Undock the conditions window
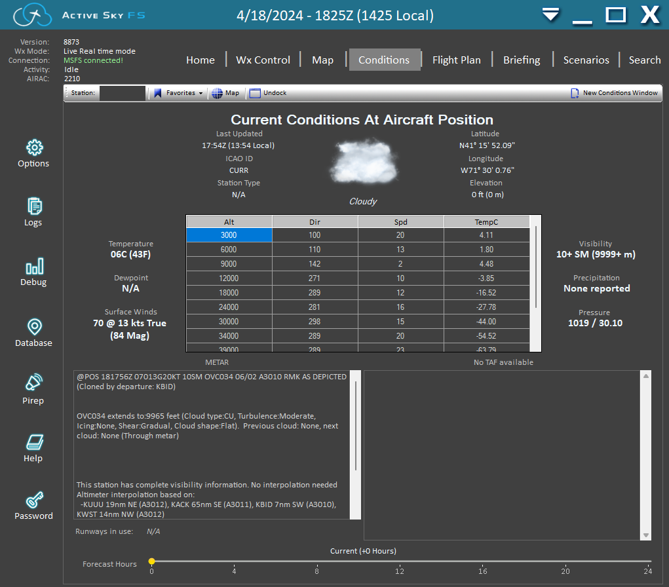Image resolution: width=669 pixels, height=587 pixels. pos(267,92)
